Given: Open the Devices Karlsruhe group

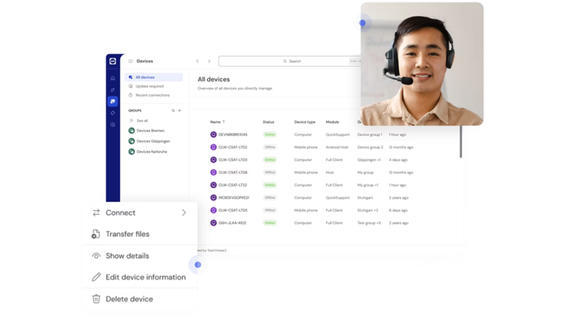Looking at the screenshot, I should tap(152, 152).
